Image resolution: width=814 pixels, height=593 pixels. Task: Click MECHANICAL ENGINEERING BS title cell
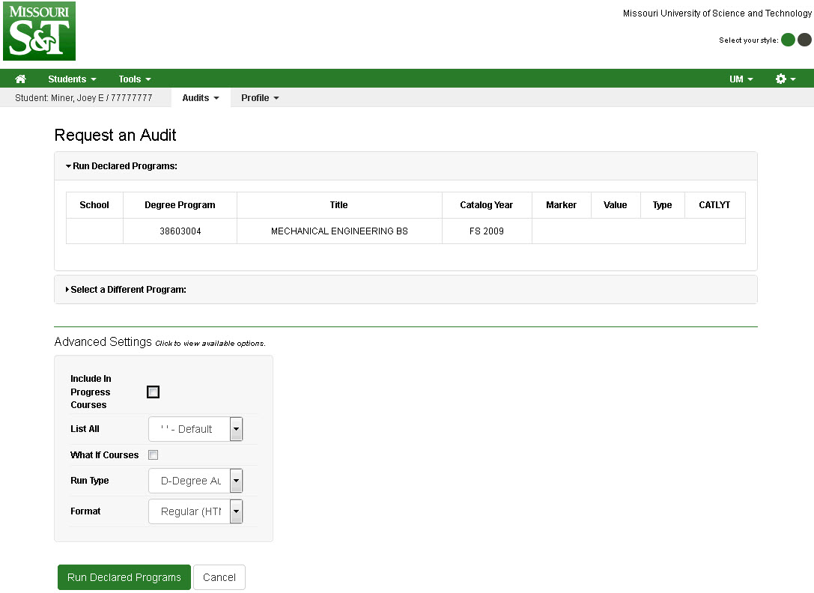(339, 231)
